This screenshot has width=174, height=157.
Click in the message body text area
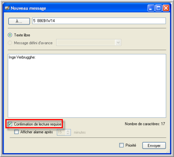point(87,86)
